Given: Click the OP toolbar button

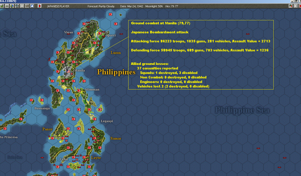Looking at the screenshot, I should [x=22, y=6].
